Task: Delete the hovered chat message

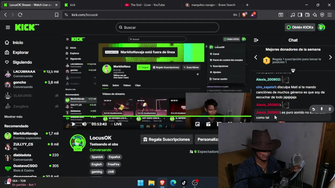Action: [x=330, y=109]
